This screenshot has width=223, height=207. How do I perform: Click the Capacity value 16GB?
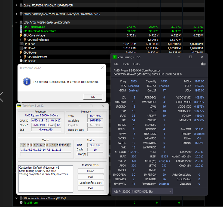(x=164, y=81)
